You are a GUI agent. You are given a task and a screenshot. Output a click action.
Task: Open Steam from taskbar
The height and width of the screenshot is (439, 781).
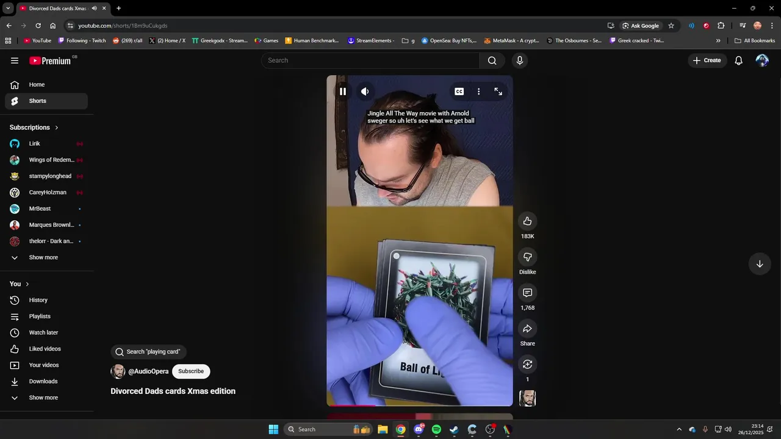pyautogui.click(x=454, y=429)
